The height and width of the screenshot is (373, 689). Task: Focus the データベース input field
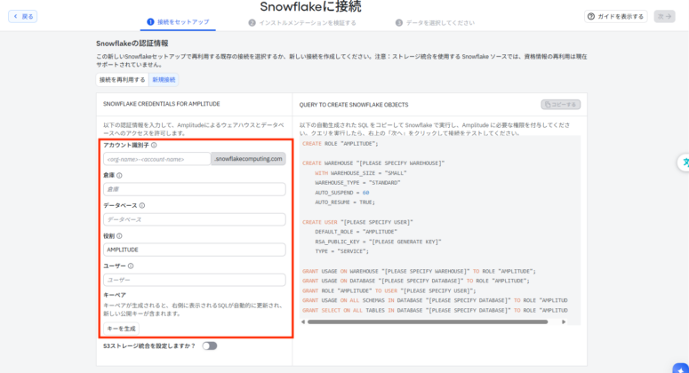pos(194,219)
